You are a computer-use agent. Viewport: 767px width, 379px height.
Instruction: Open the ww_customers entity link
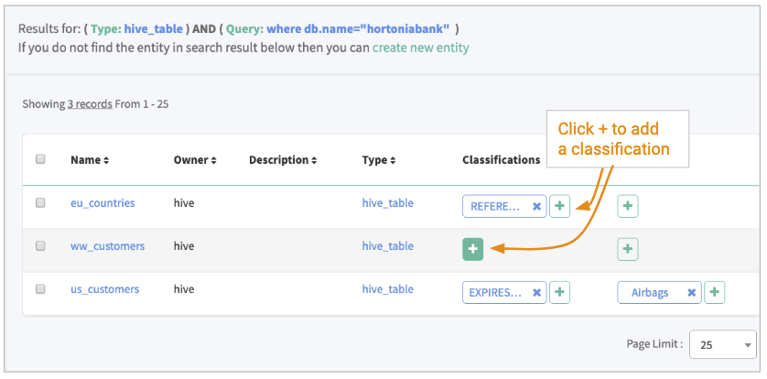pos(107,246)
